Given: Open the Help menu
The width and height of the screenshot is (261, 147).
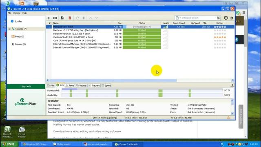Looking at the screenshot, I should click(x=24, y=13).
